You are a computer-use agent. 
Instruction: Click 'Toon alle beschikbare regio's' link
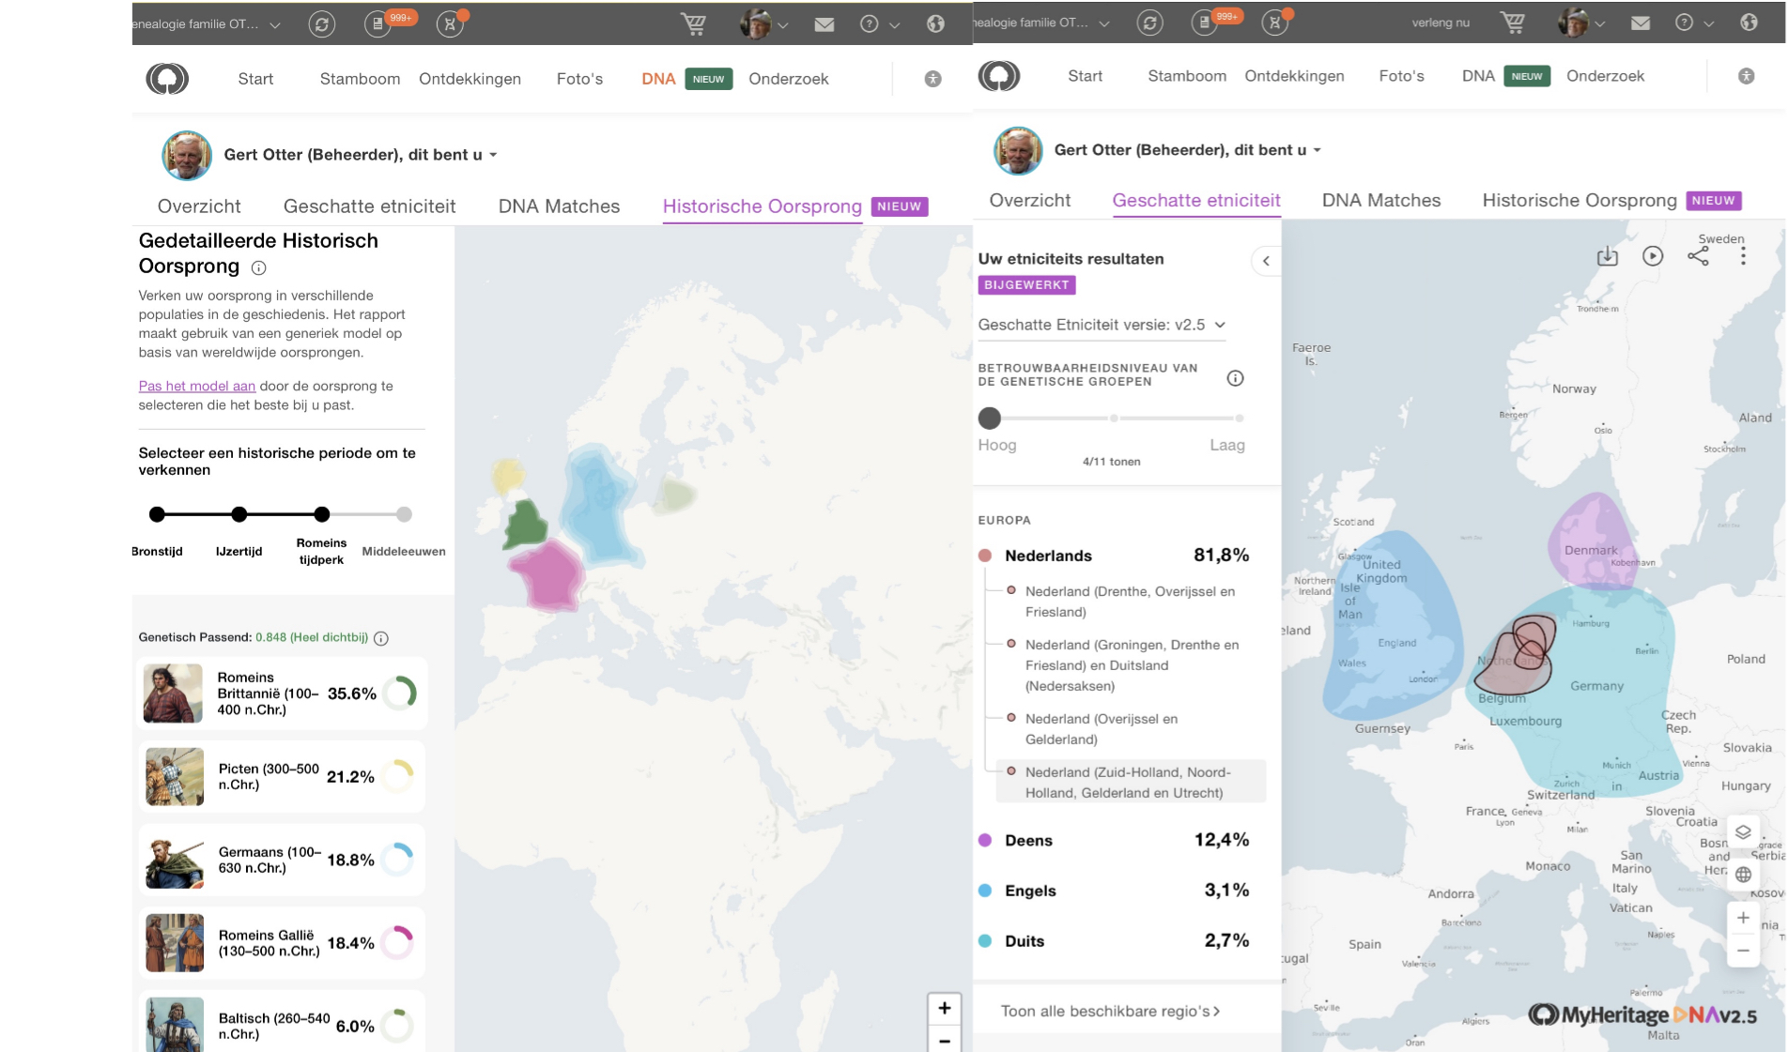[1110, 1011]
